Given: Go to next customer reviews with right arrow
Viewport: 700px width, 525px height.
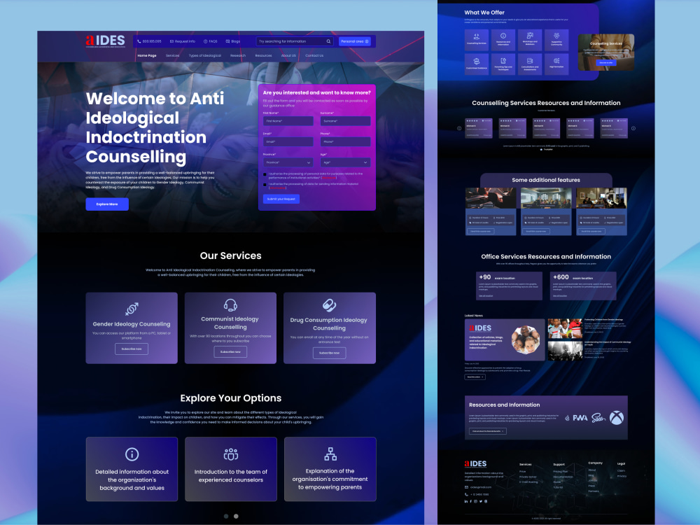Looking at the screenshot, I should (633, 128).
